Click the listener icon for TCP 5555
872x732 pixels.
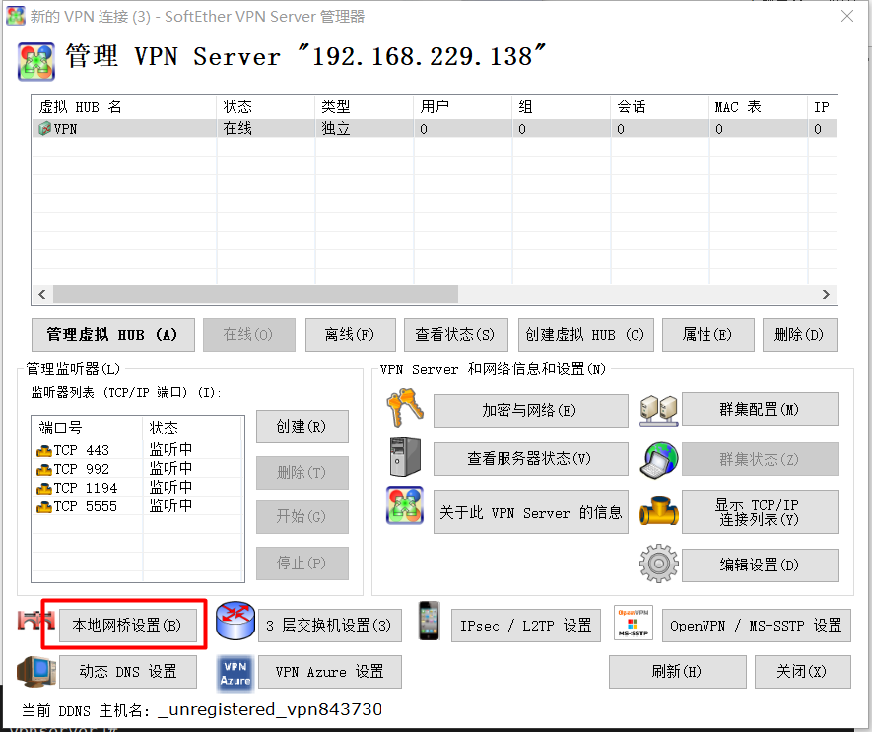pos(44,507)
